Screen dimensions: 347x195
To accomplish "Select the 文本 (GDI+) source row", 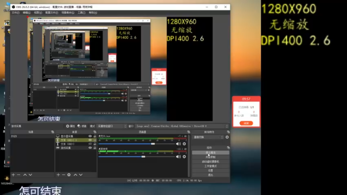I will (x=76, y=144).
